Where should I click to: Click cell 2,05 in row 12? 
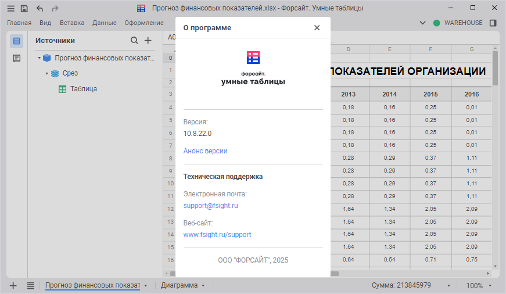click(x=430, y=209)
